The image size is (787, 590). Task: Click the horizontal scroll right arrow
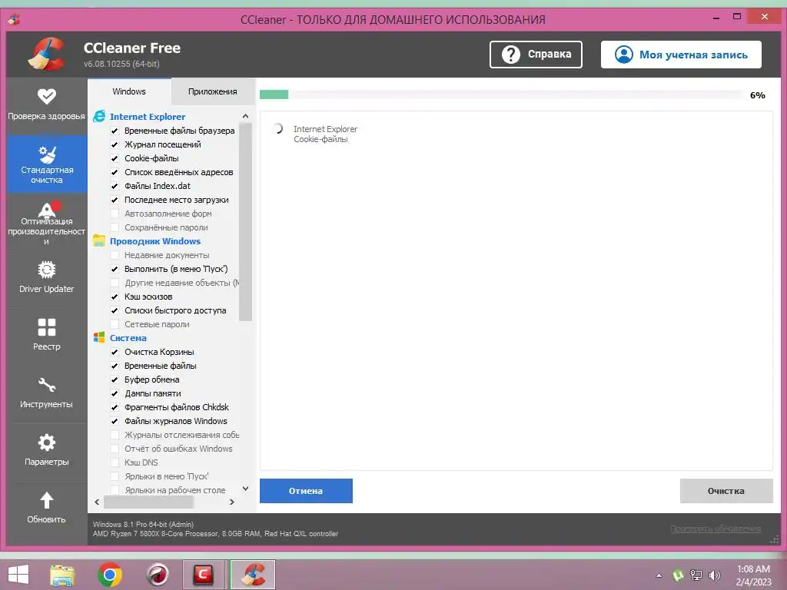(232, 502)
